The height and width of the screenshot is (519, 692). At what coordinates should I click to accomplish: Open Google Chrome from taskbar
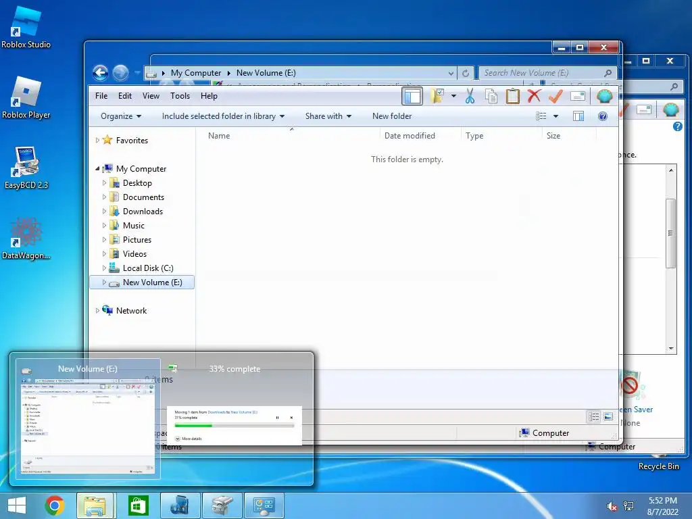pyautogui.click(x=55, y=505)
